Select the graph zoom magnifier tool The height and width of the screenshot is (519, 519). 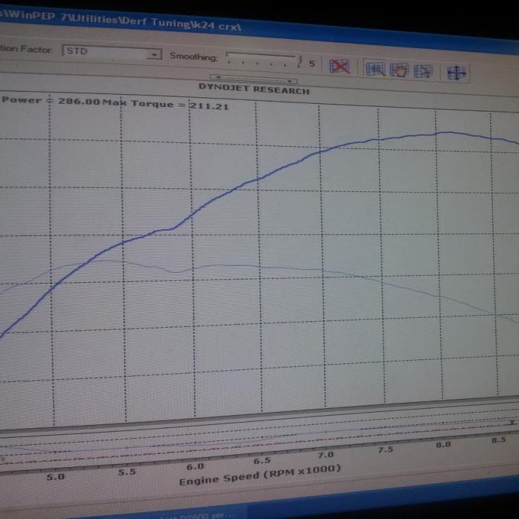[376, 69]
